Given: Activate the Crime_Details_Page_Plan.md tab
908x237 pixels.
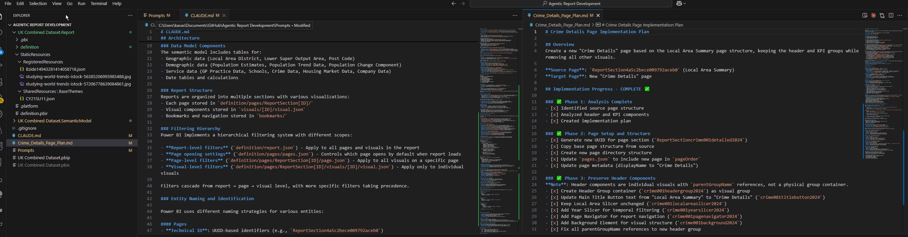Looking at the screenshot, I should (563, 15).
